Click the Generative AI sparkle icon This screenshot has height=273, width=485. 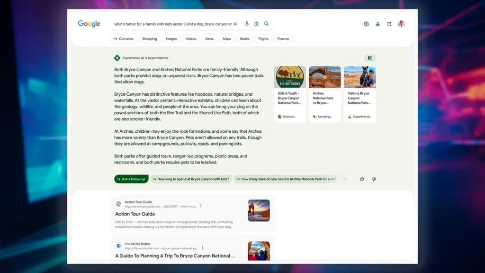point(117,57)
